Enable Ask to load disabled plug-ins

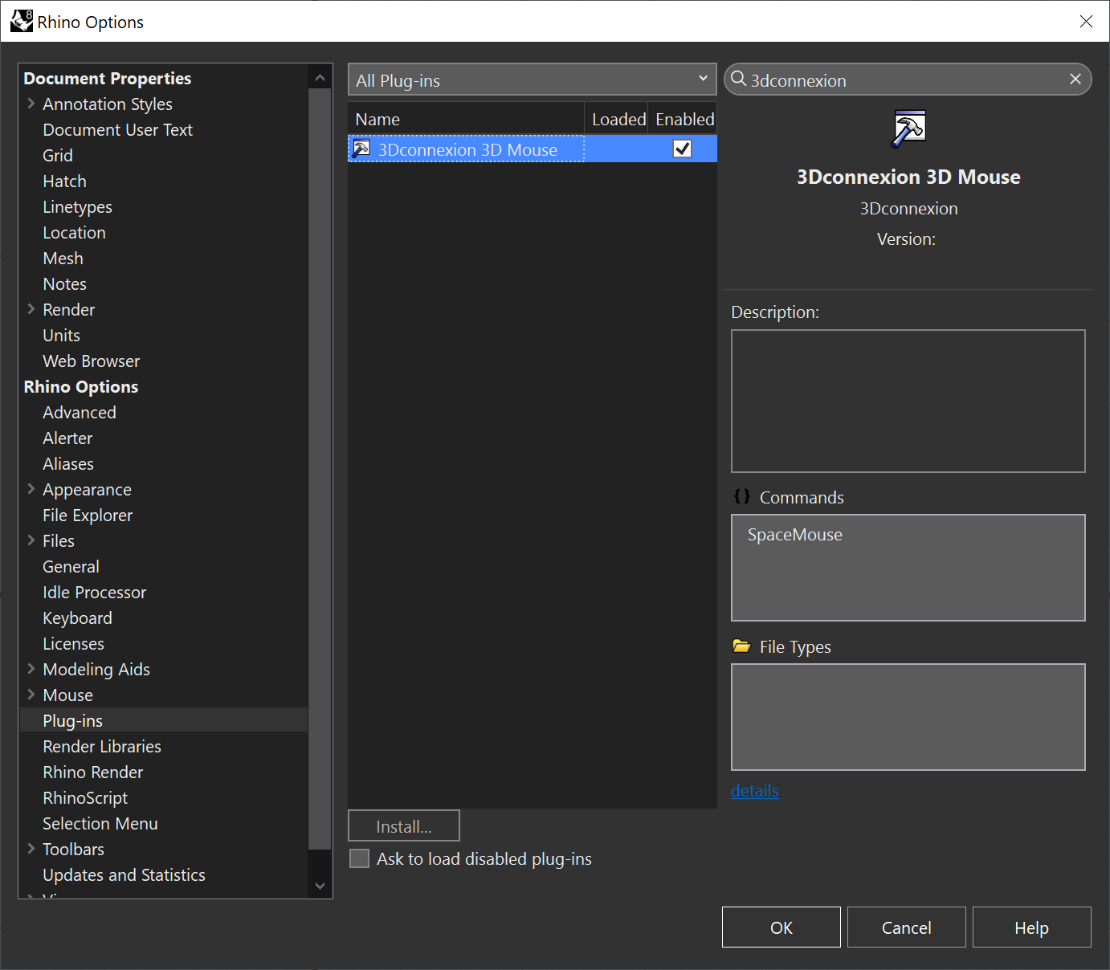pyautogui.click(x=360, y=858)
